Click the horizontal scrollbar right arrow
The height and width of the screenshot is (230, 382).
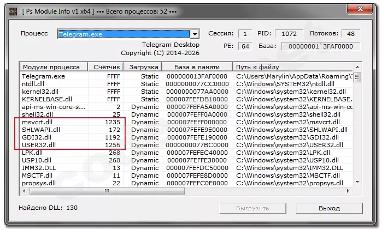click(348, 191)
